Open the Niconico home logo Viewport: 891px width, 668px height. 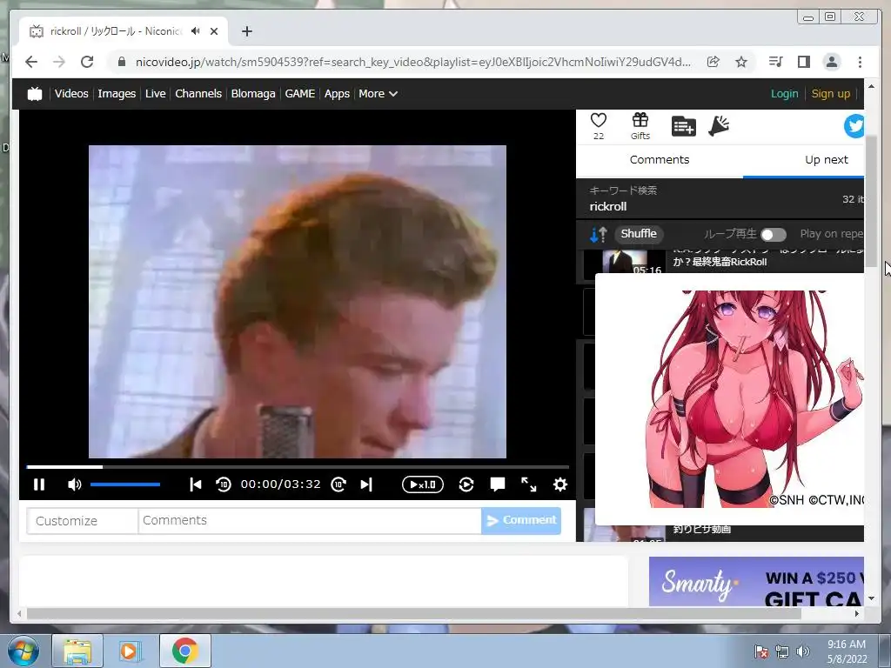[x=35, y=94]
